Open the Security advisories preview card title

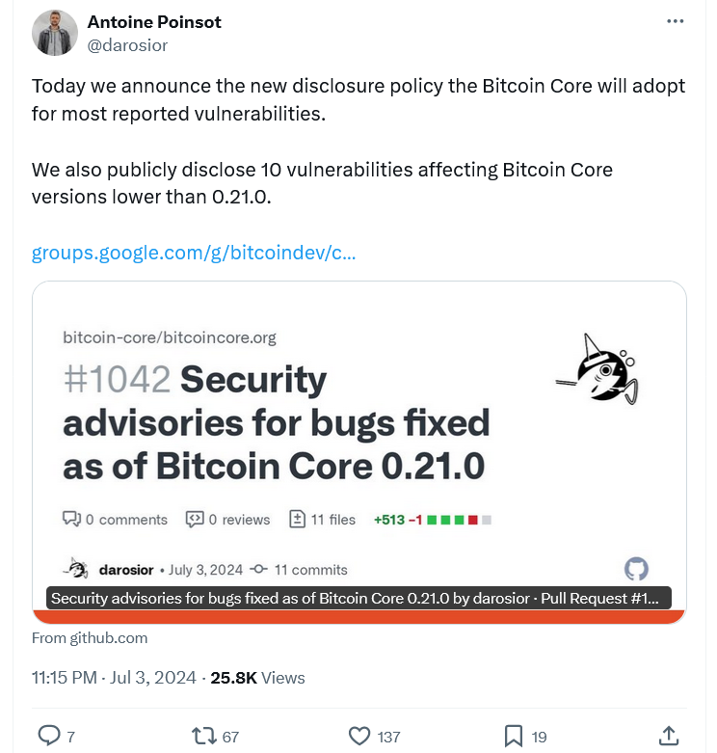(276, 423)
